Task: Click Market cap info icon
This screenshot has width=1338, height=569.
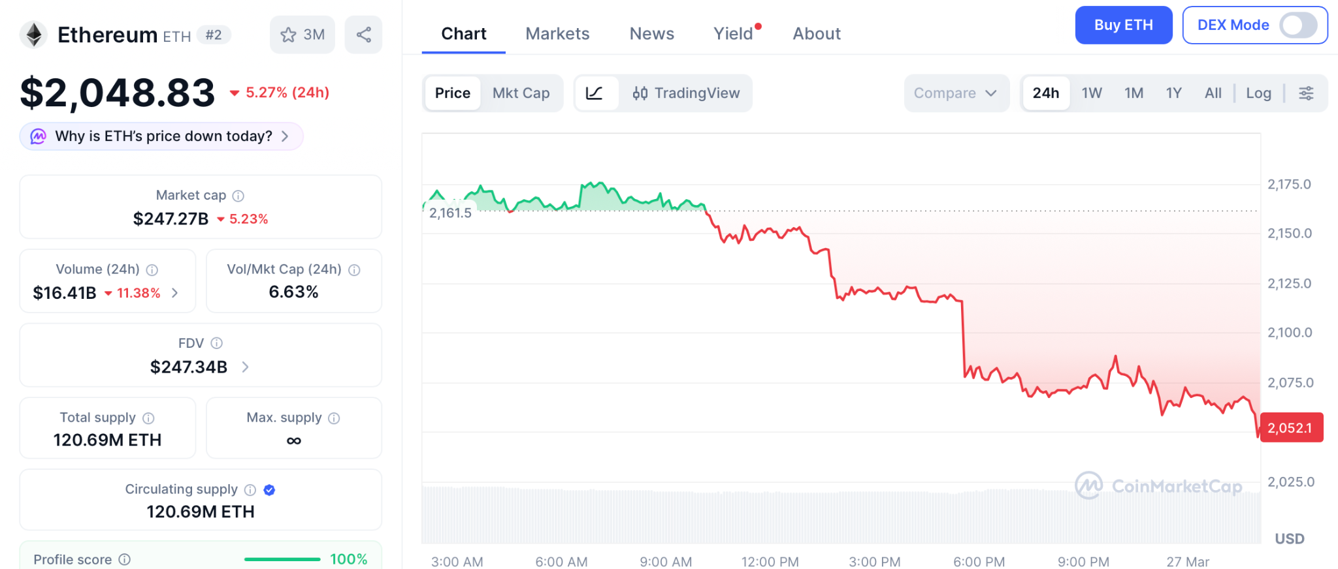Action: coord(238,196)
